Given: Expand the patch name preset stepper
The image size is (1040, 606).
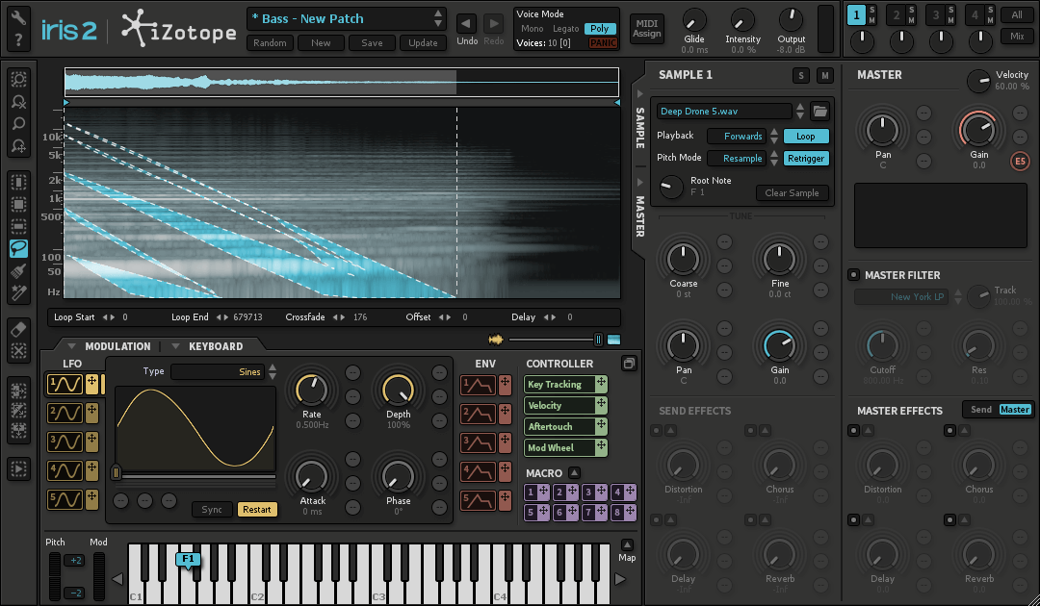Looking at the screenshot, I should 438,18.
